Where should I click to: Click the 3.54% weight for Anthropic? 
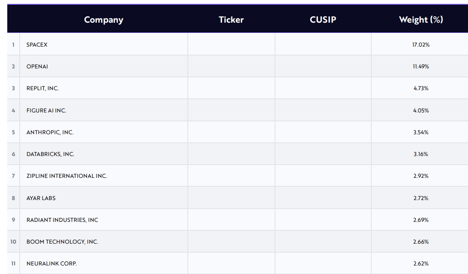[421, 133]
